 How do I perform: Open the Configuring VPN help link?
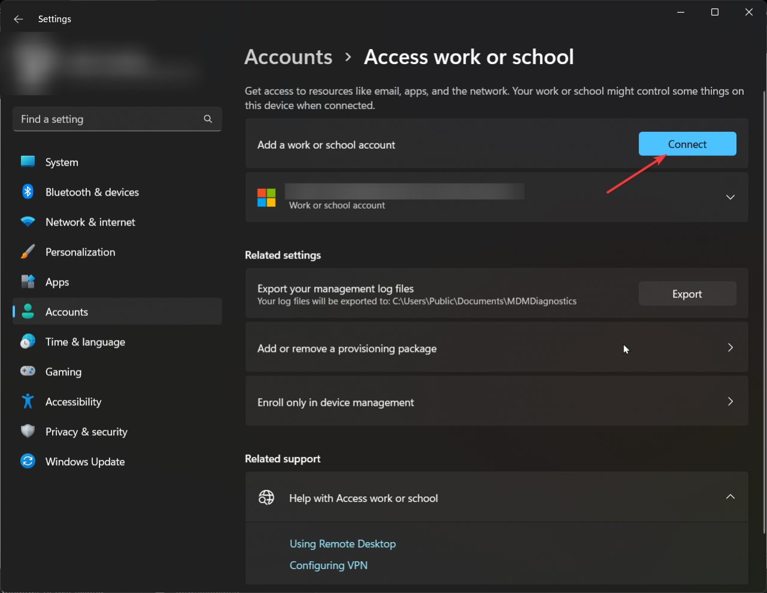click(328, 565)
